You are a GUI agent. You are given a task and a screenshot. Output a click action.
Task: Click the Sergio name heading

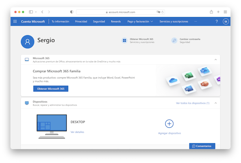click(46, 40)
